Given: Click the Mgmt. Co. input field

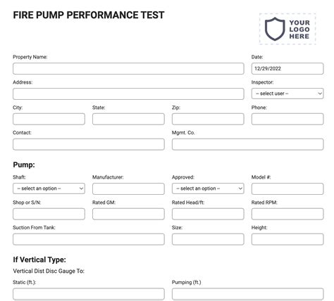Looking at the screenshot, I should point(248,144).
